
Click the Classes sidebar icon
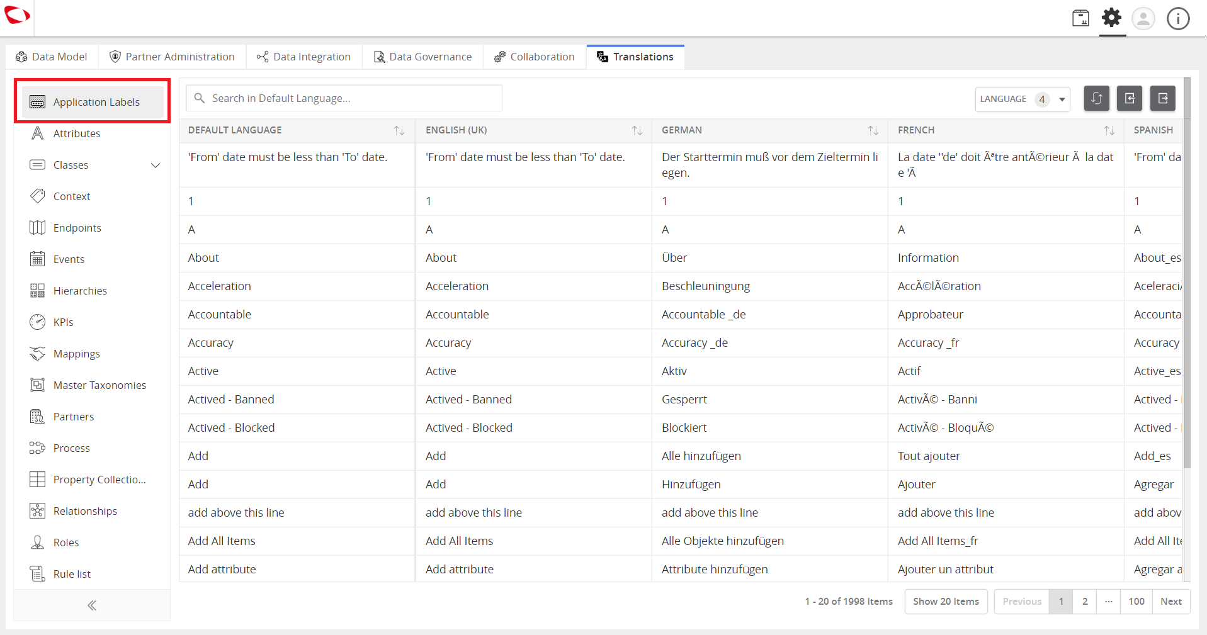38,165
